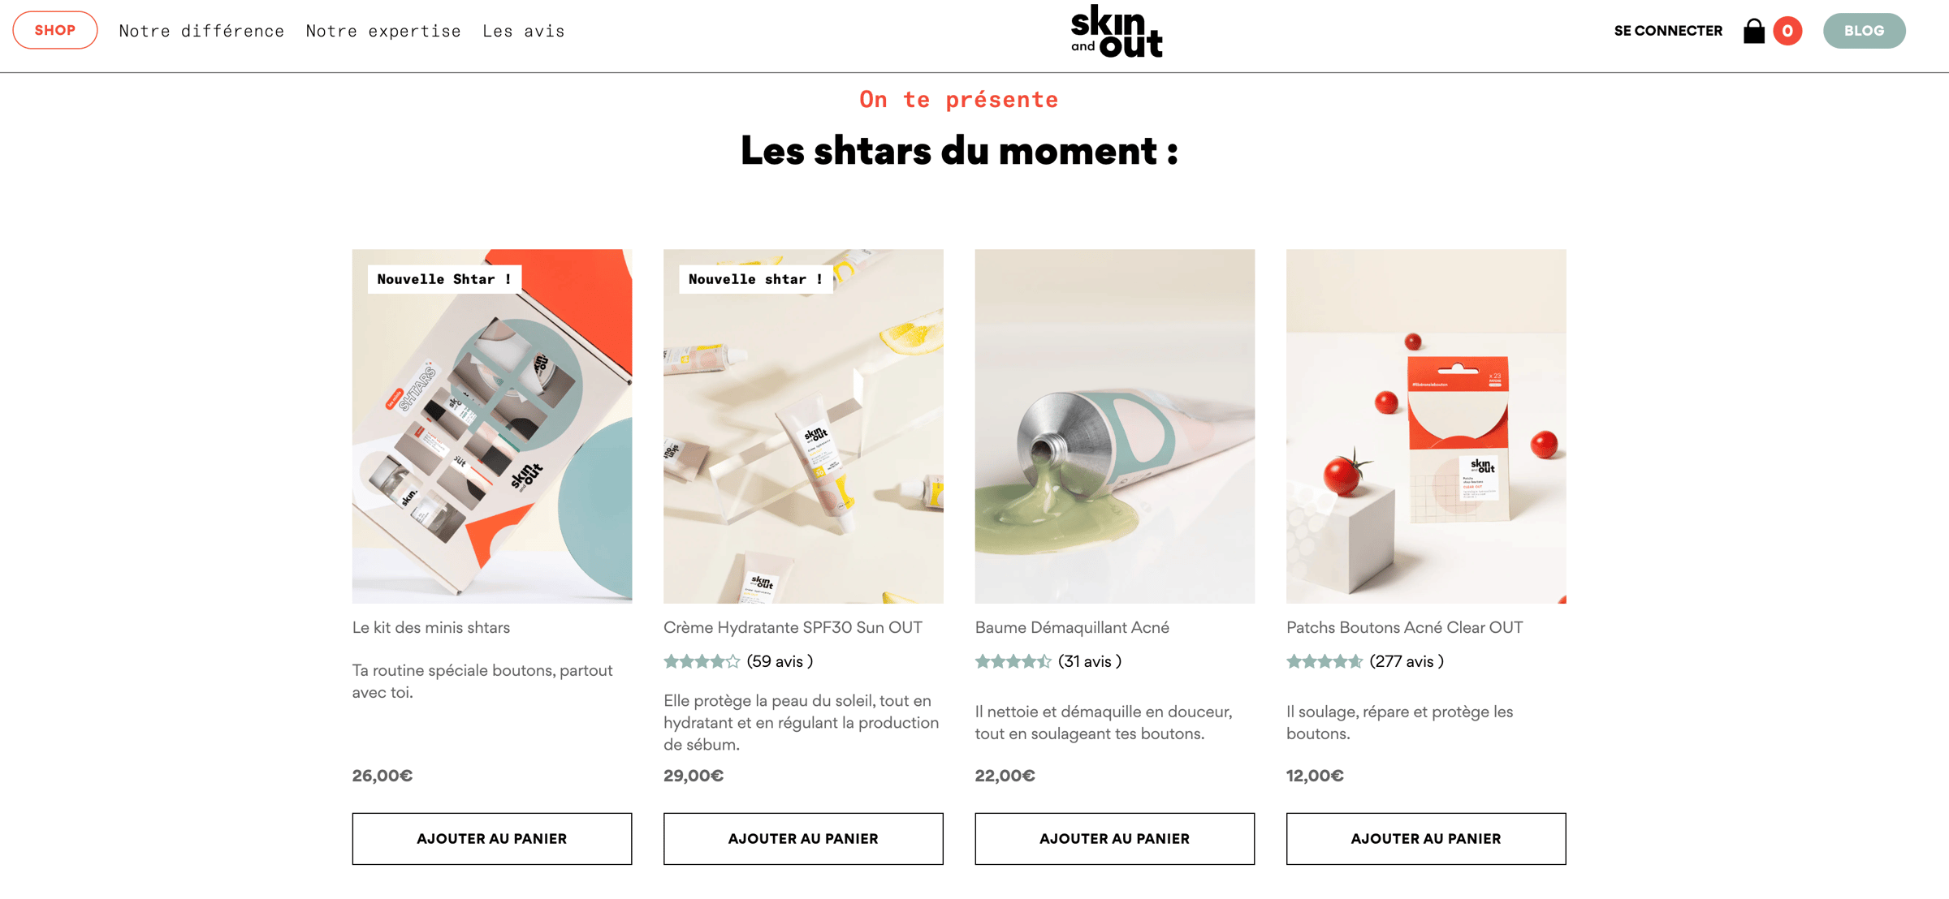Click SE CONNECTER to log in

[1668, 31]
